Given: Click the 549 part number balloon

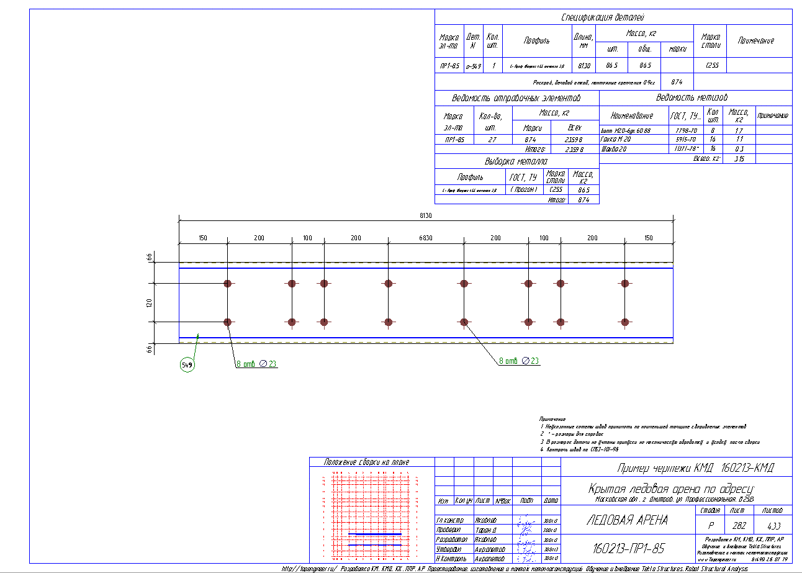Looking at the screenshot, I should point(186,365).
